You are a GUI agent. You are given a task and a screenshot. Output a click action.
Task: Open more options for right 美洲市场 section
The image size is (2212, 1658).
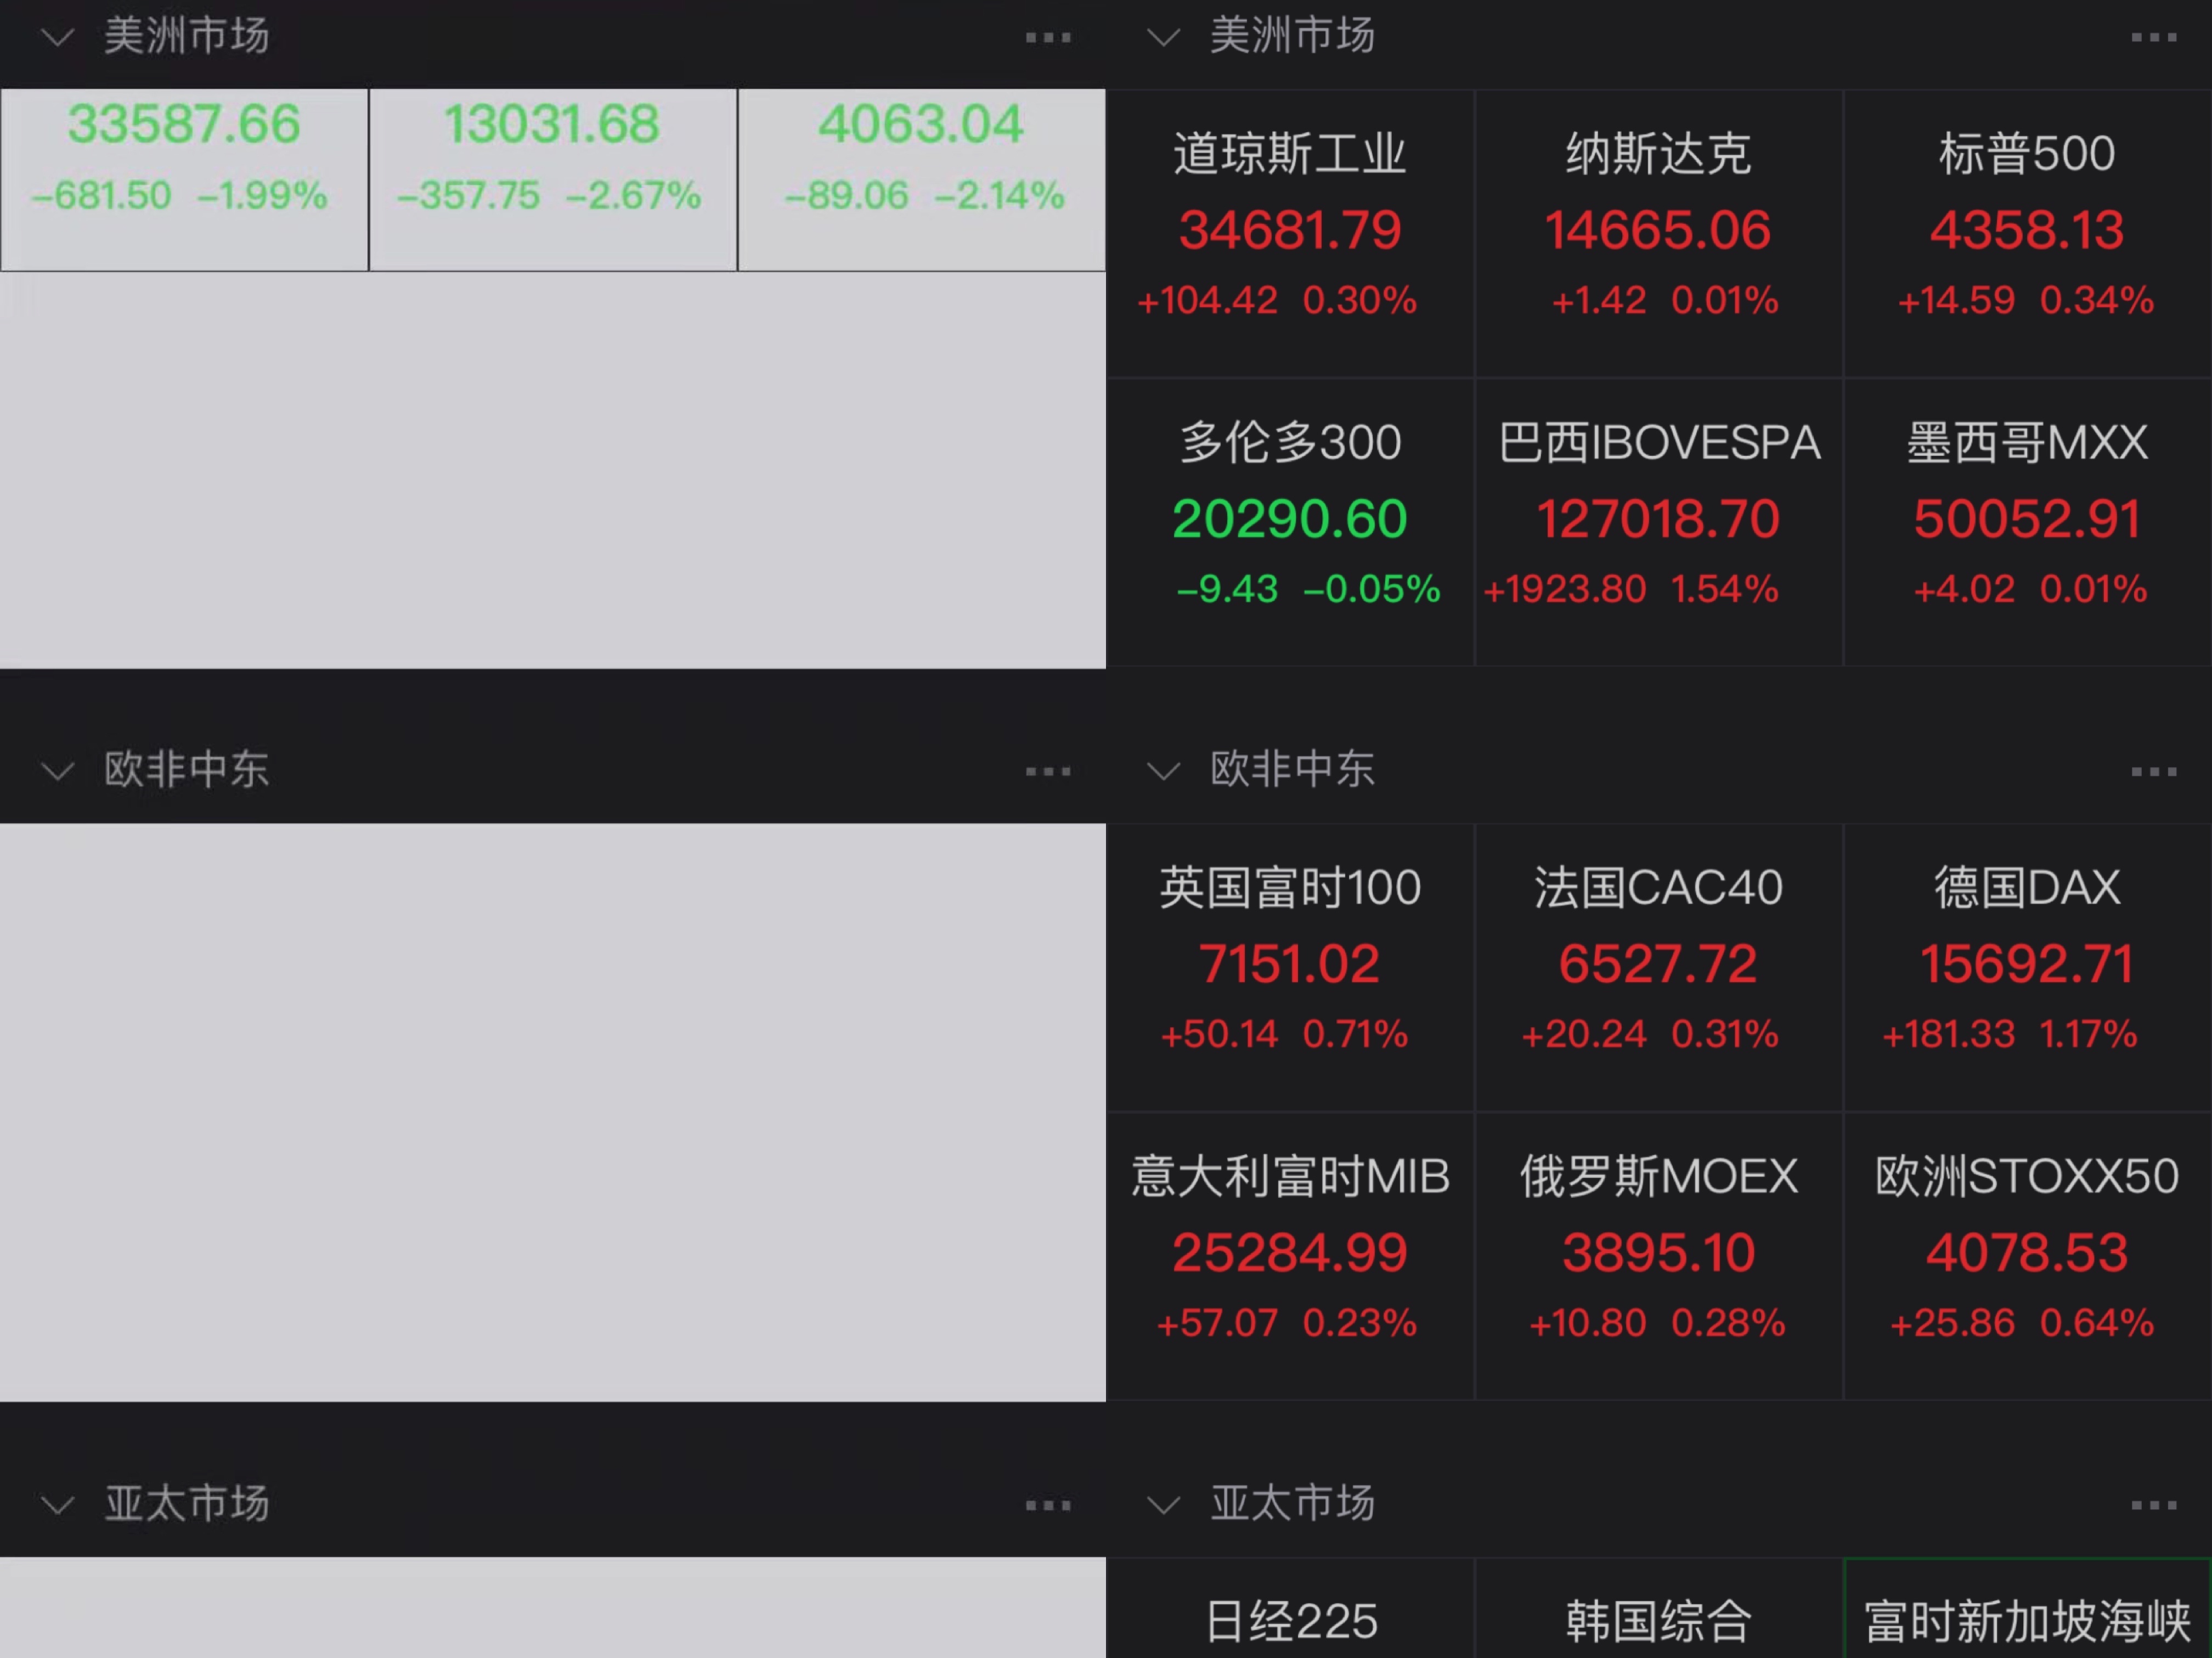pyautogui.click(x=2153, y=38)
